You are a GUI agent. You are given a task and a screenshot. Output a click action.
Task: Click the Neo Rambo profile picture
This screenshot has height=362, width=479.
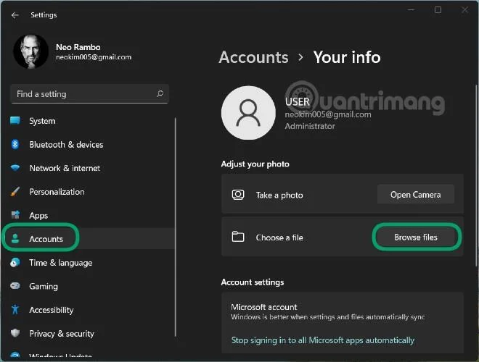click(30, 51)
